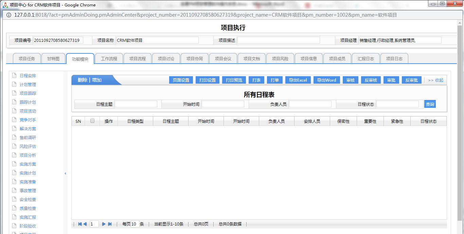Click the vertical scrollbar on the right edge
This screenshot has height=234, width=464.
pyautogui.click(x=460, y=119)
